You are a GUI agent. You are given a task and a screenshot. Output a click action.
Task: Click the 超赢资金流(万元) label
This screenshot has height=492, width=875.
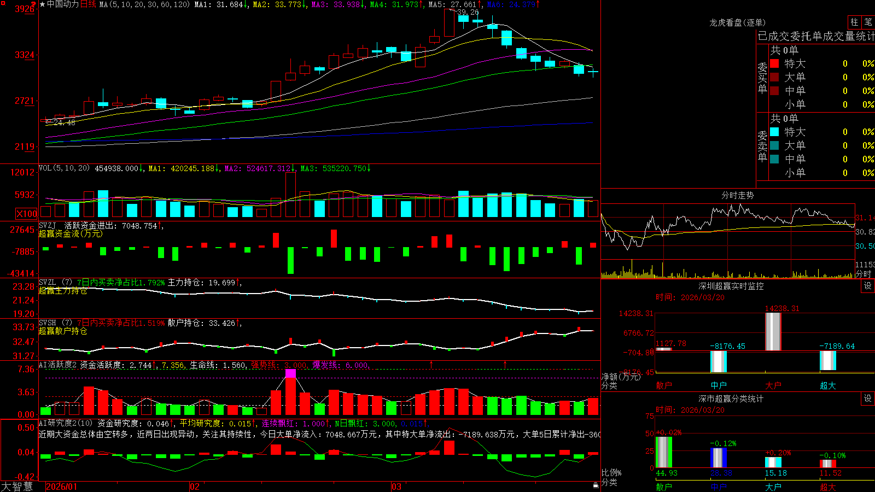point(71,233)
